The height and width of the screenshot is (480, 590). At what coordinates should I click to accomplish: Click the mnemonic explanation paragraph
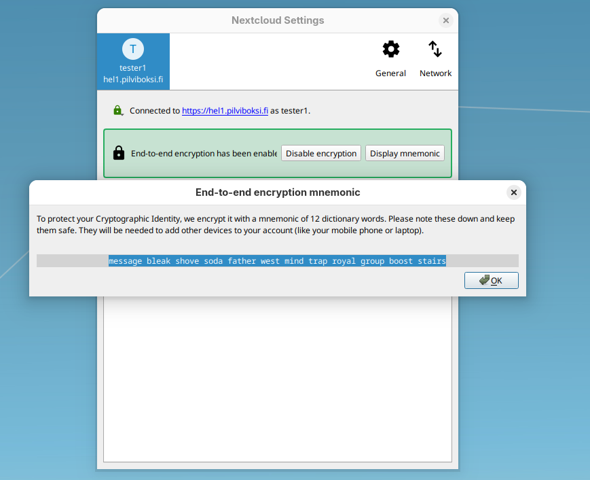276,224
